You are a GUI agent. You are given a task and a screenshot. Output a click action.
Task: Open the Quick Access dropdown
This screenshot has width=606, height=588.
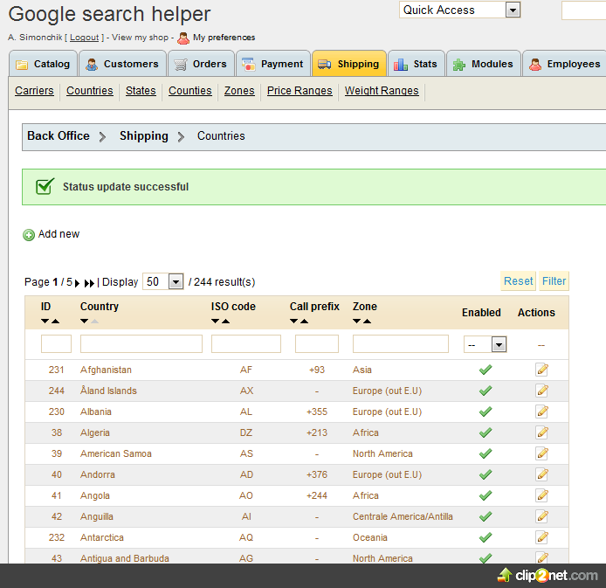460,10
